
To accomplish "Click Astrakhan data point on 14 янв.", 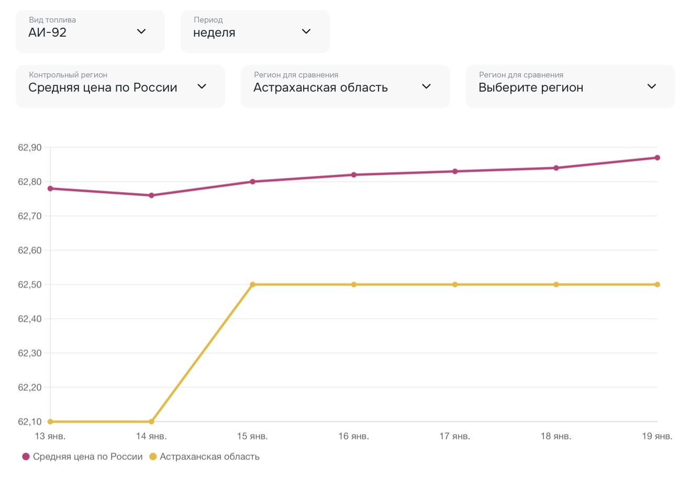I will click(x=151, y=421).
